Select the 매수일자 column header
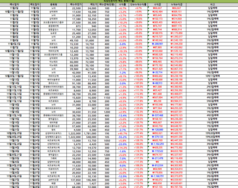 coord(15,5)
